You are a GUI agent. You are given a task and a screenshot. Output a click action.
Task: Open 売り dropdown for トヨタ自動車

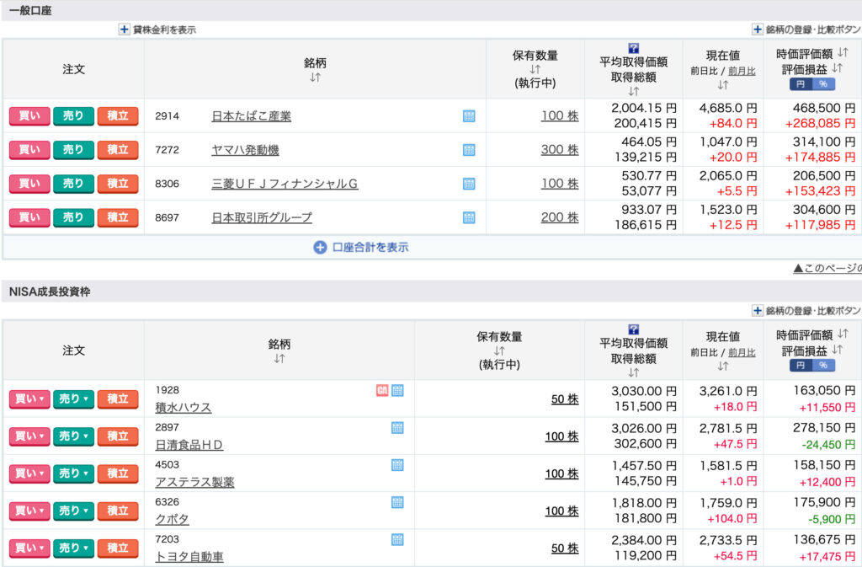[x=73, y=548]
